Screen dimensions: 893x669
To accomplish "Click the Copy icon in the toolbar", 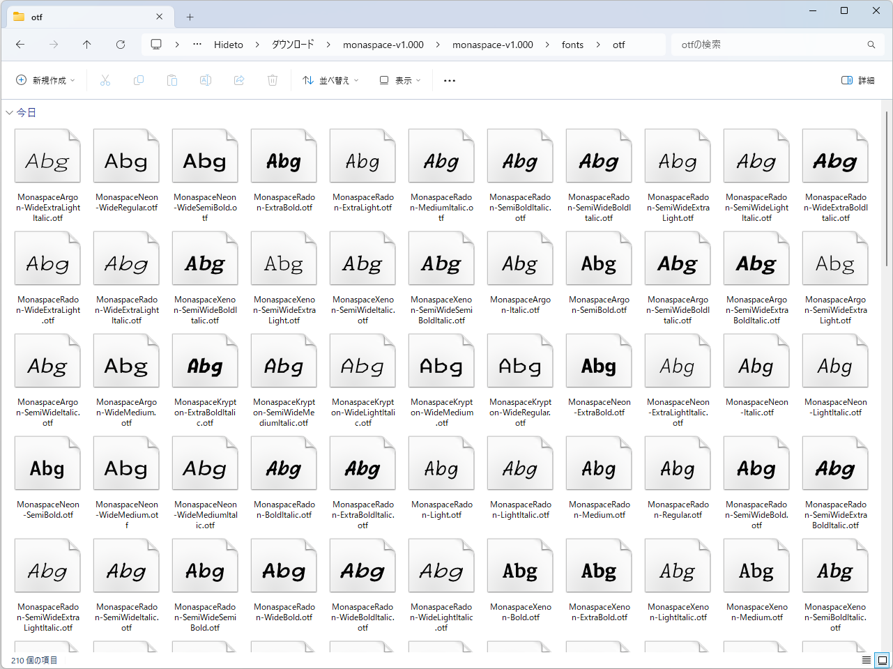I will [139, 80].
